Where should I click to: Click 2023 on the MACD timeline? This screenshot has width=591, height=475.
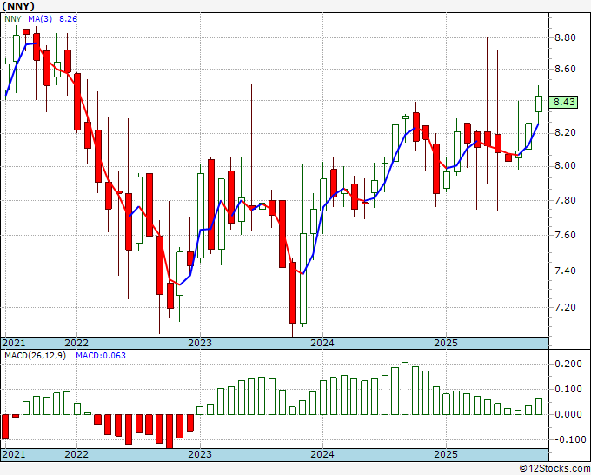(200, 454)
